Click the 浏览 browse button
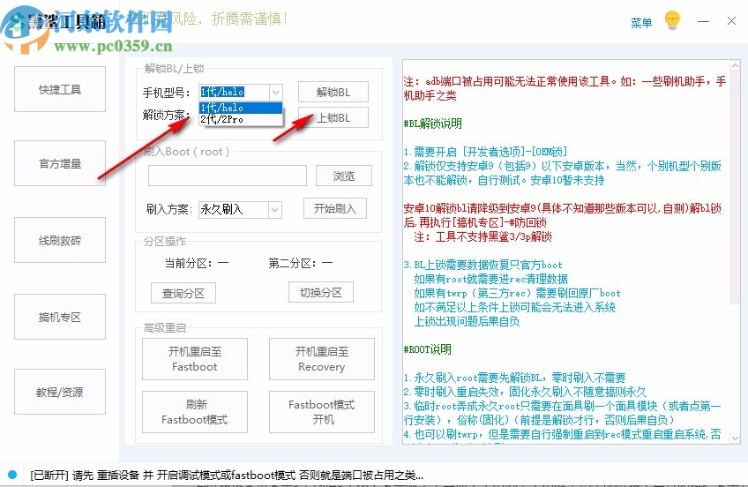 point(343,176)
